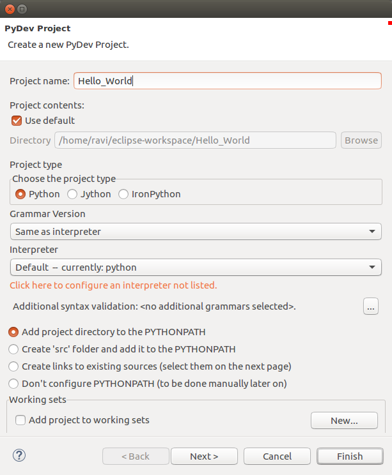Select Add project directory to PYTHONPATH

[x=13, y=332]
